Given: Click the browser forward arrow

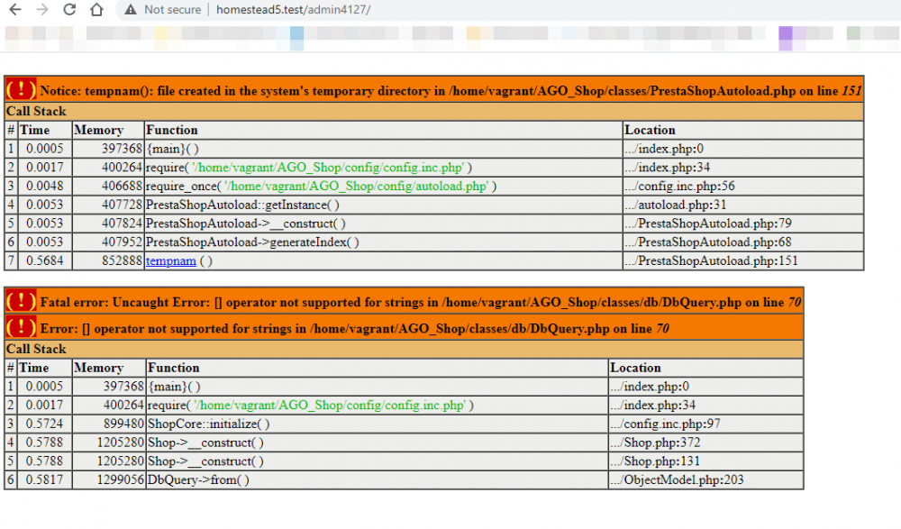Looking at the screenshot, I should [42, 10].
